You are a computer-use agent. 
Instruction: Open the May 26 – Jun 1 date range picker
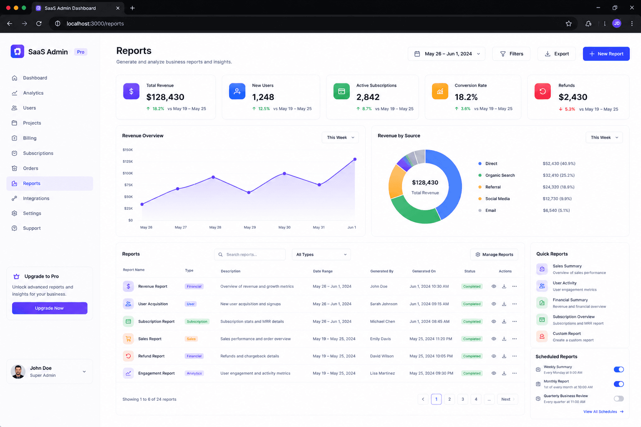pos(447,54)
